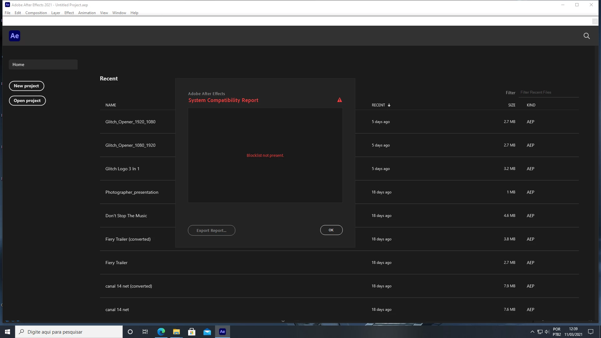Viewport: 601px width, 338px height.
Task: Open the Mail app taskbar icon
Action: tap(207, 332)
